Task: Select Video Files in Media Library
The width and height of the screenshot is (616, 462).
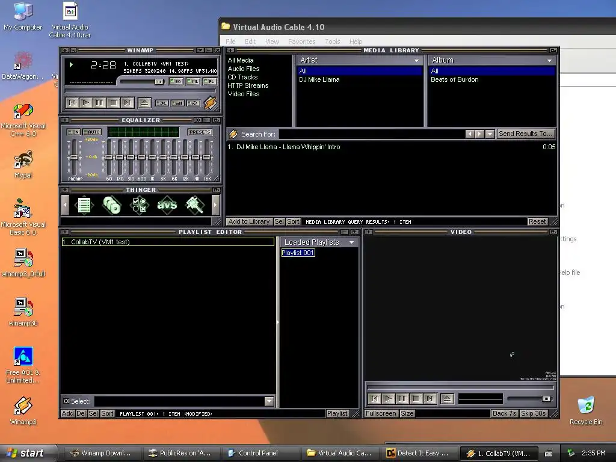Action: [243, 94]
